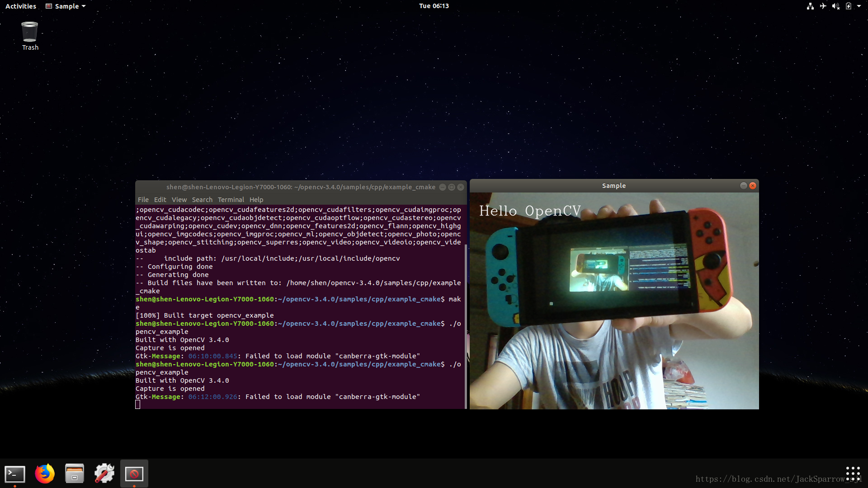Launch Terminal from the dock

tap(15, 474)
